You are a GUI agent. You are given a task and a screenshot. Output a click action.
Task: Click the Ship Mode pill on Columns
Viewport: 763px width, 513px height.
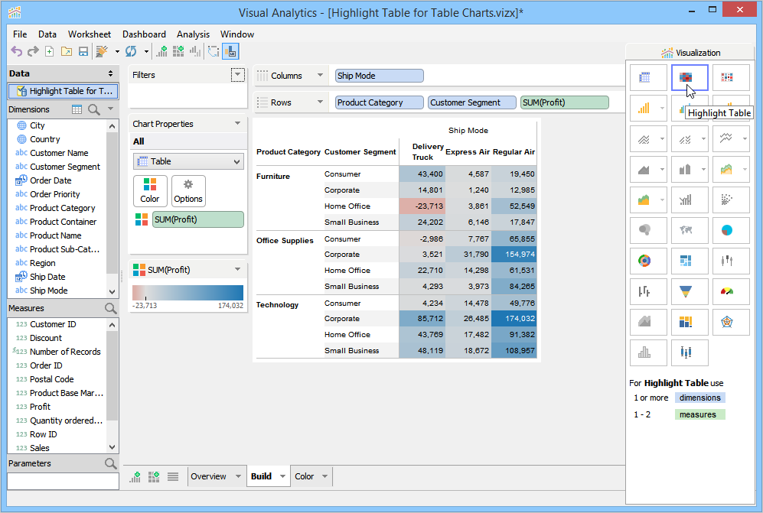379,76
